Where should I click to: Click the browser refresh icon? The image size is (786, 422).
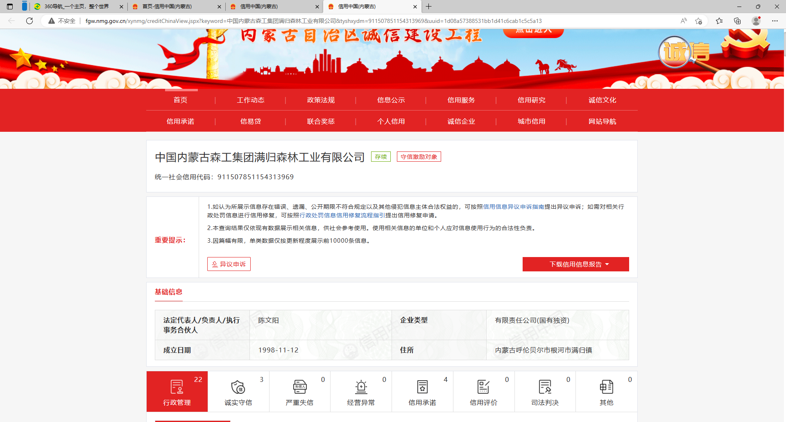coord(29,21)
